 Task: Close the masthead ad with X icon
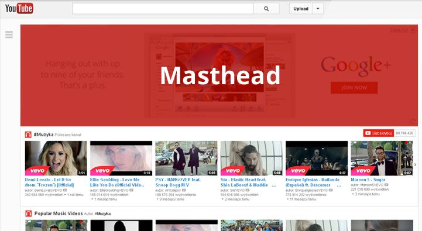(413, 30)
